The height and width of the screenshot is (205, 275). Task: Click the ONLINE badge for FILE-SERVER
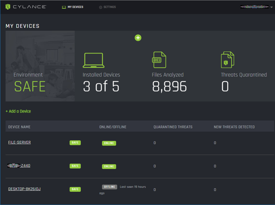[x=109, y=143]
